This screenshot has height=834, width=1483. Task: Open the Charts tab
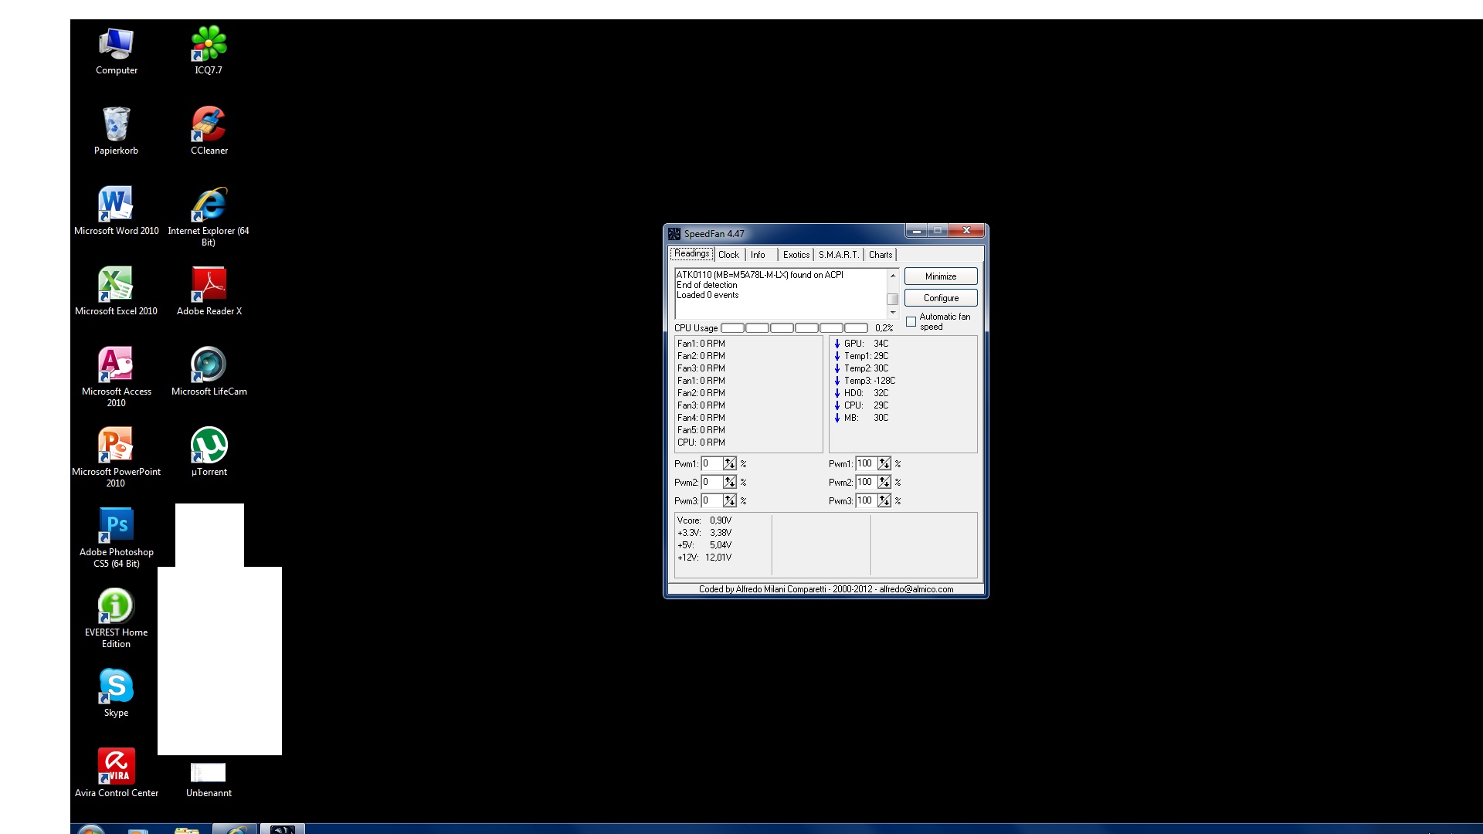click(880, 255)
